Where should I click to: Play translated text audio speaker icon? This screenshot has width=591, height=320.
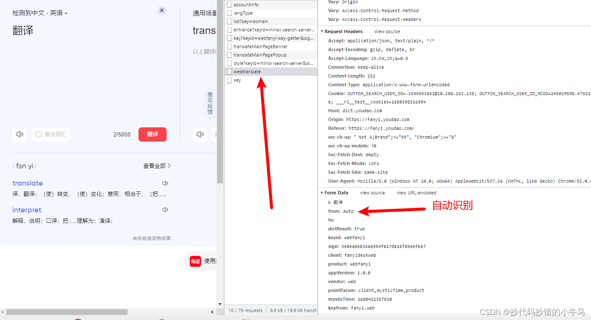tap(200, 134)
